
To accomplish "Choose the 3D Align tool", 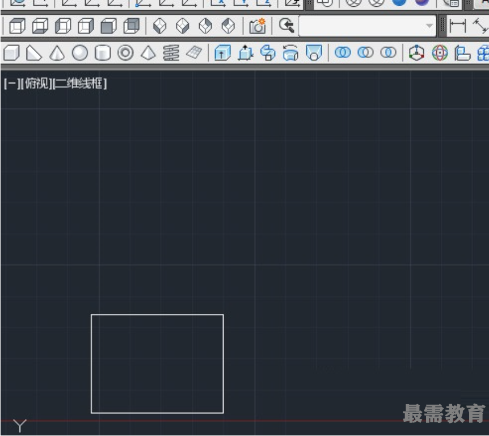I will click(x=462, y=53).
